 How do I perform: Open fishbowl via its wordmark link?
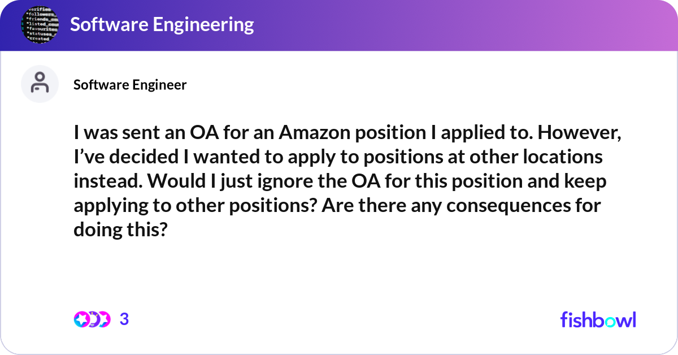click(x=597, y=319)
